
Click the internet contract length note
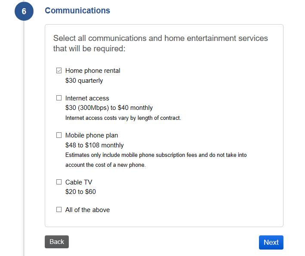[123, 118]
